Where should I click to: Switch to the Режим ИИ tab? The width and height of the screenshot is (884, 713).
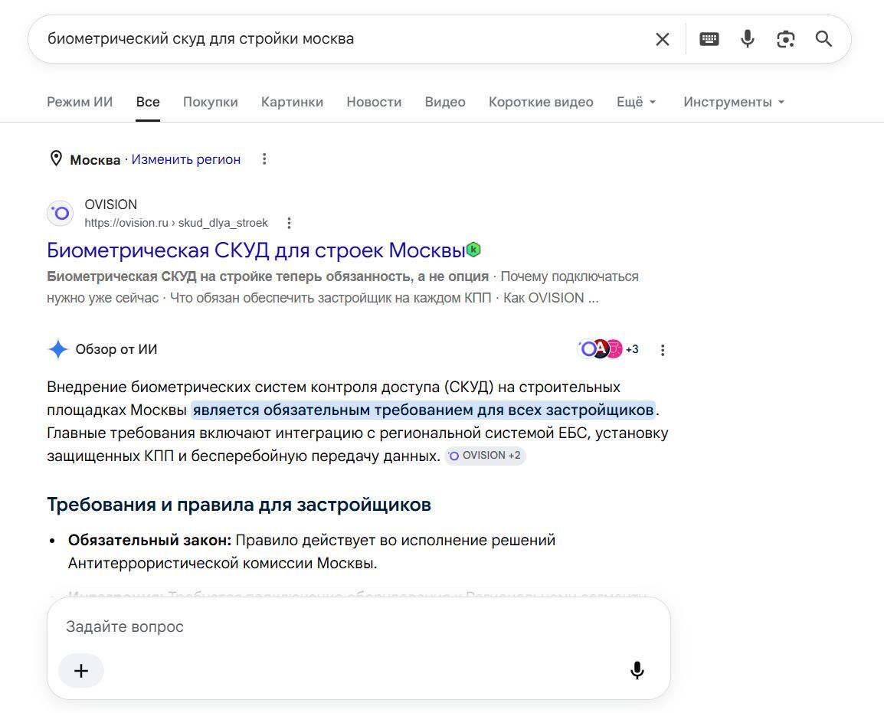(x=80, y=102)
